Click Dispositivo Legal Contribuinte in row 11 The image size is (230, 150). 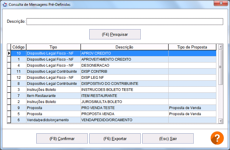(53, 71)
